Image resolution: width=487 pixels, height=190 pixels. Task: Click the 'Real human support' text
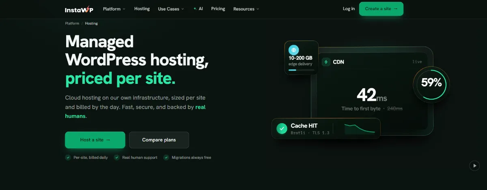[x=140, y=158]
